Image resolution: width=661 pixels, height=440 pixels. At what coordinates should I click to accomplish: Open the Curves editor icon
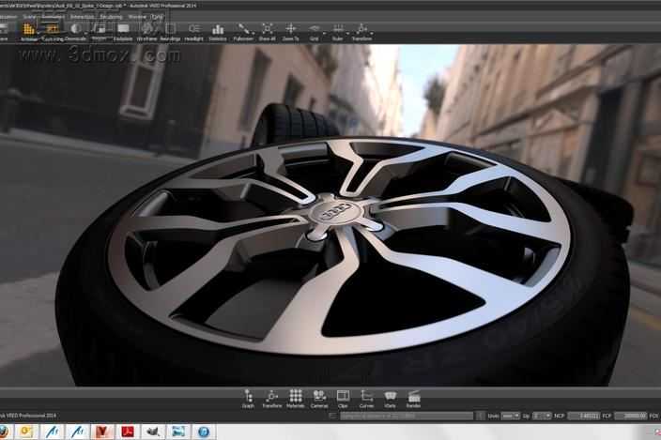tap(366, 399)
